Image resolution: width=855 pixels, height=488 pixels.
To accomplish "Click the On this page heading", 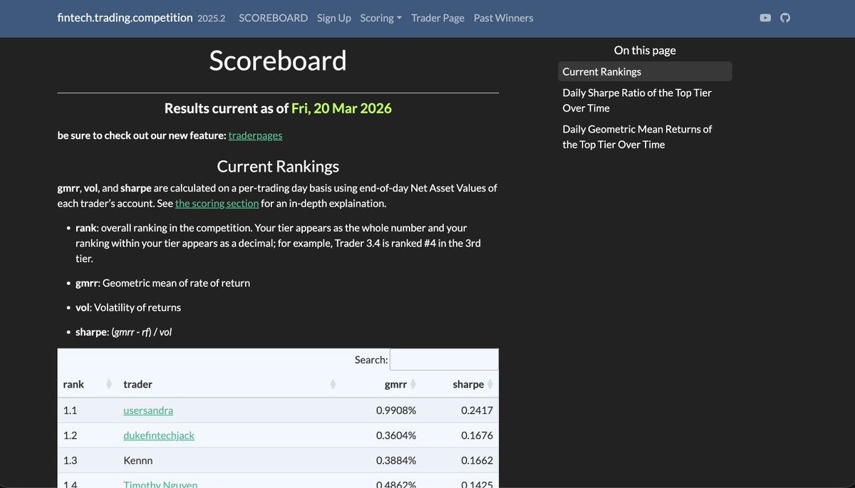I will (x=645, y=51).
